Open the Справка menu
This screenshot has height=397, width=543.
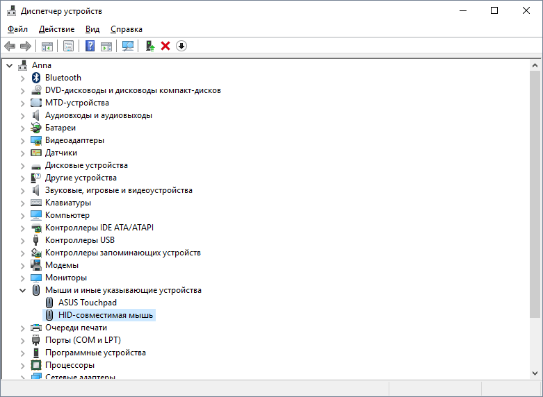click(127, 29)
